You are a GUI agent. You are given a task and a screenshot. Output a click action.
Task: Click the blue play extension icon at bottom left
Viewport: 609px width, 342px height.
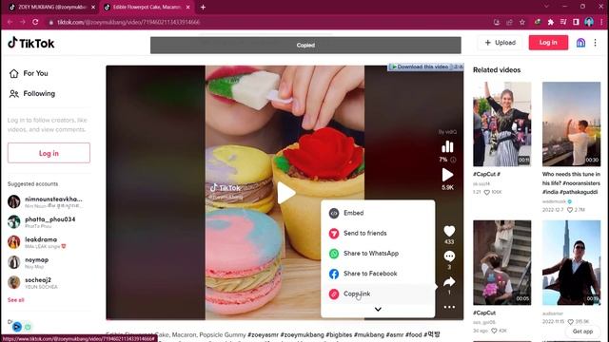[17, 327]
